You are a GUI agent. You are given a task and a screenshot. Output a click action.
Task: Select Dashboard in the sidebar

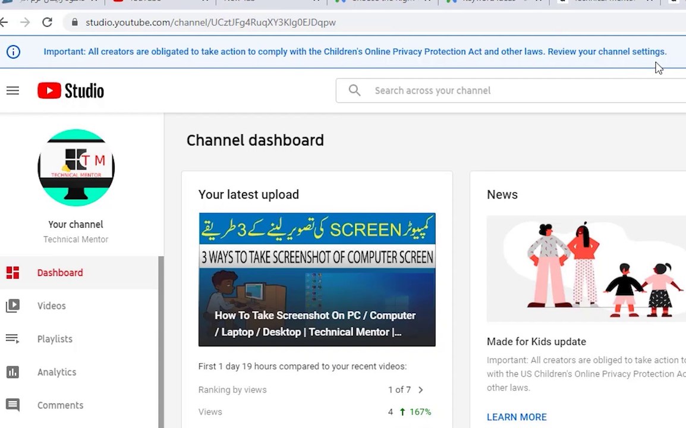[x=78, y=273]
